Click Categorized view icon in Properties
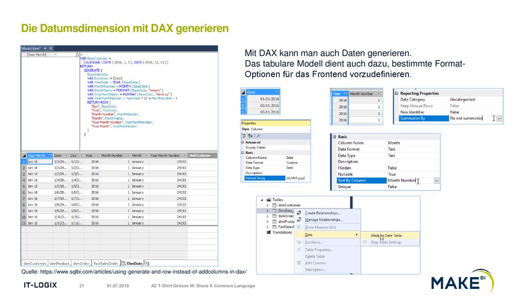This screenshot has width=526, height=296. [x=244, y=136]
